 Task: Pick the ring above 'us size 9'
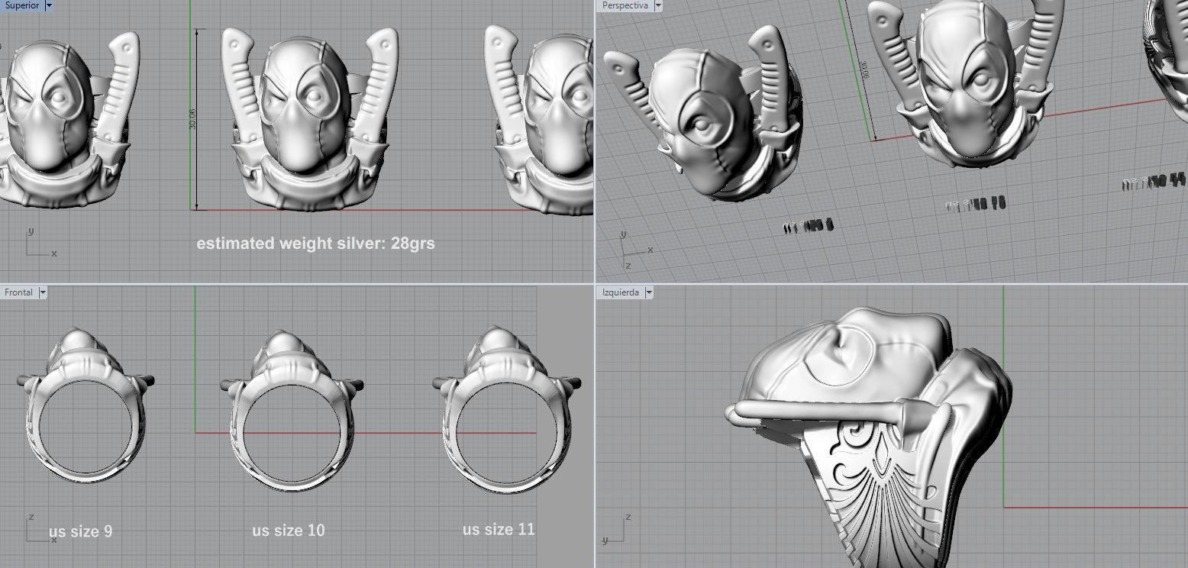point(86,405)
